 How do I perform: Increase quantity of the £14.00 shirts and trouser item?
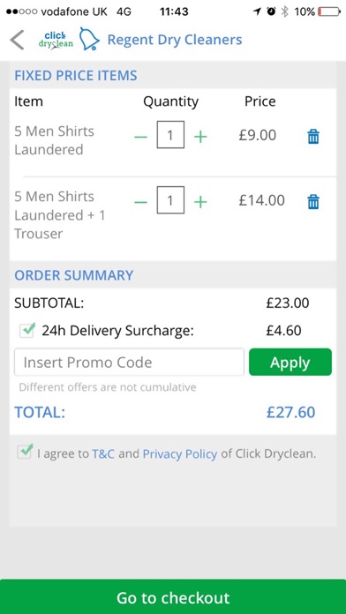(x=200, y=202)
